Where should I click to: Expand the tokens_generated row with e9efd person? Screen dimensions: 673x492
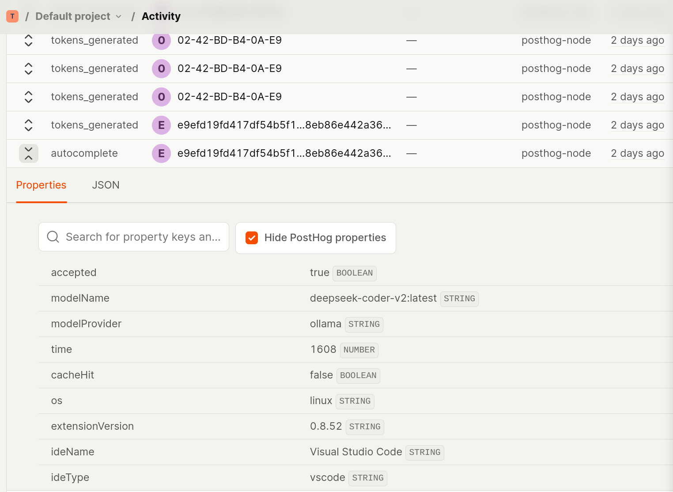(x=29, y=125)
